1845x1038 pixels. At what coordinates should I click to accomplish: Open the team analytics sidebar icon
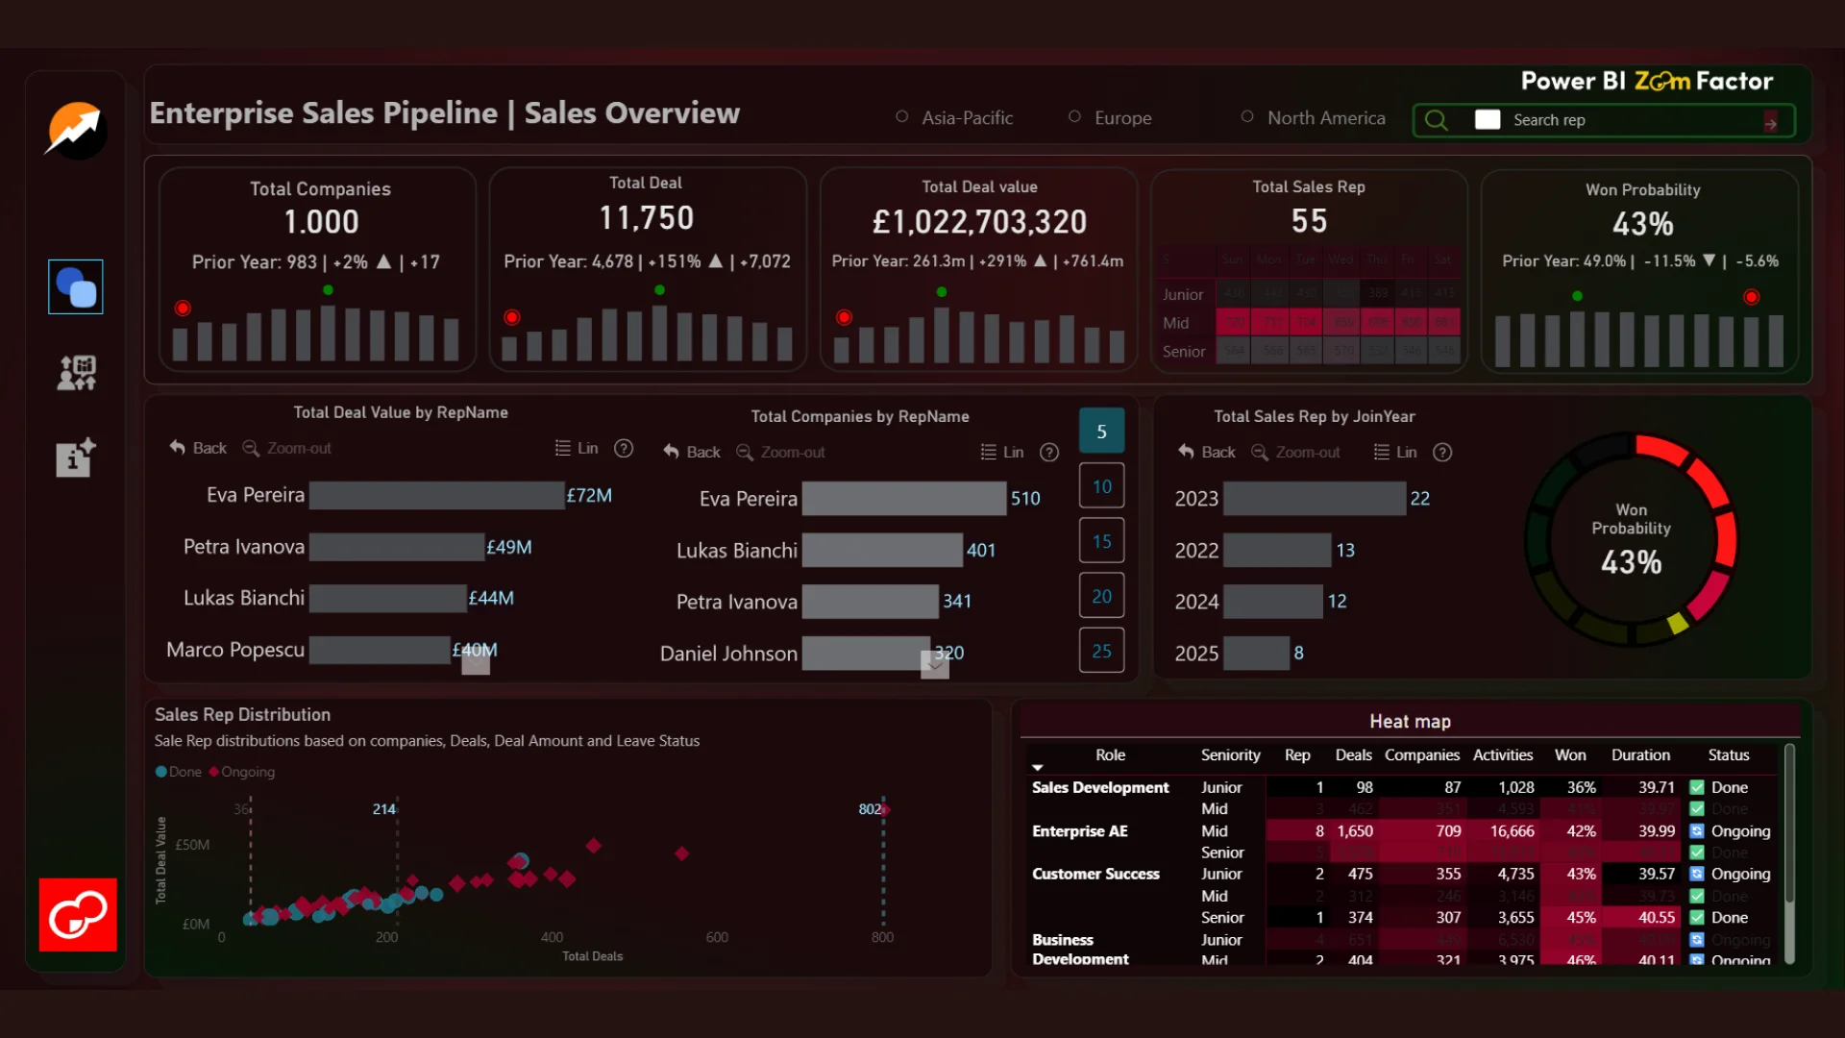pos(76,372)
